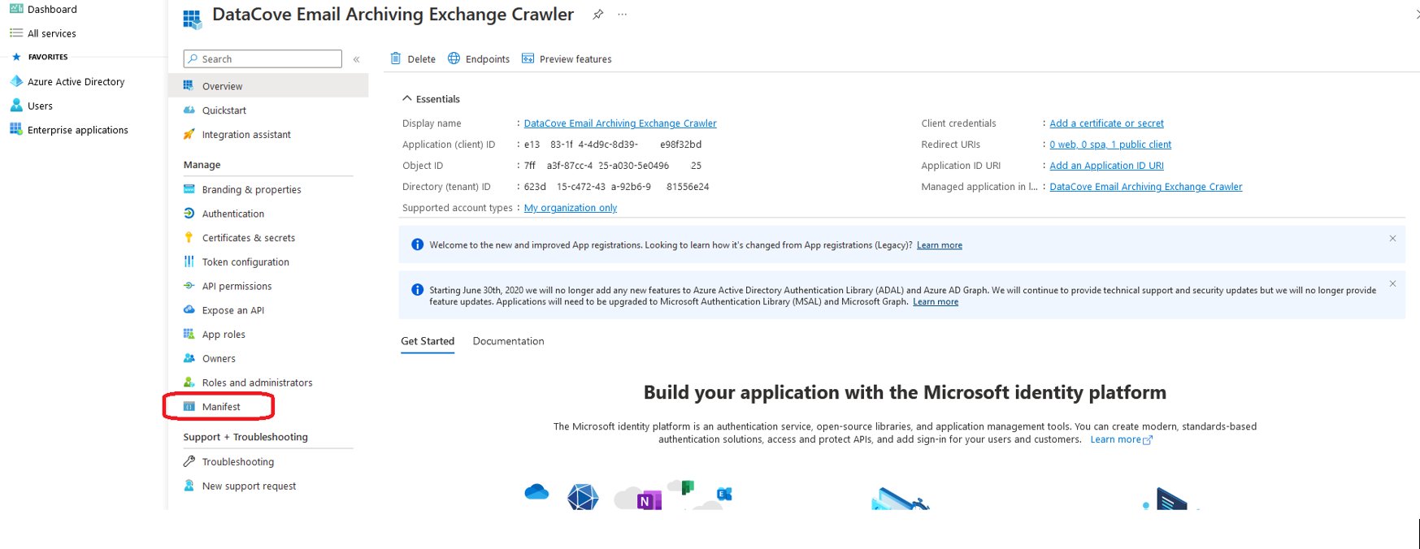
Task: Switch to the Documentation tab
Action: 508,341
